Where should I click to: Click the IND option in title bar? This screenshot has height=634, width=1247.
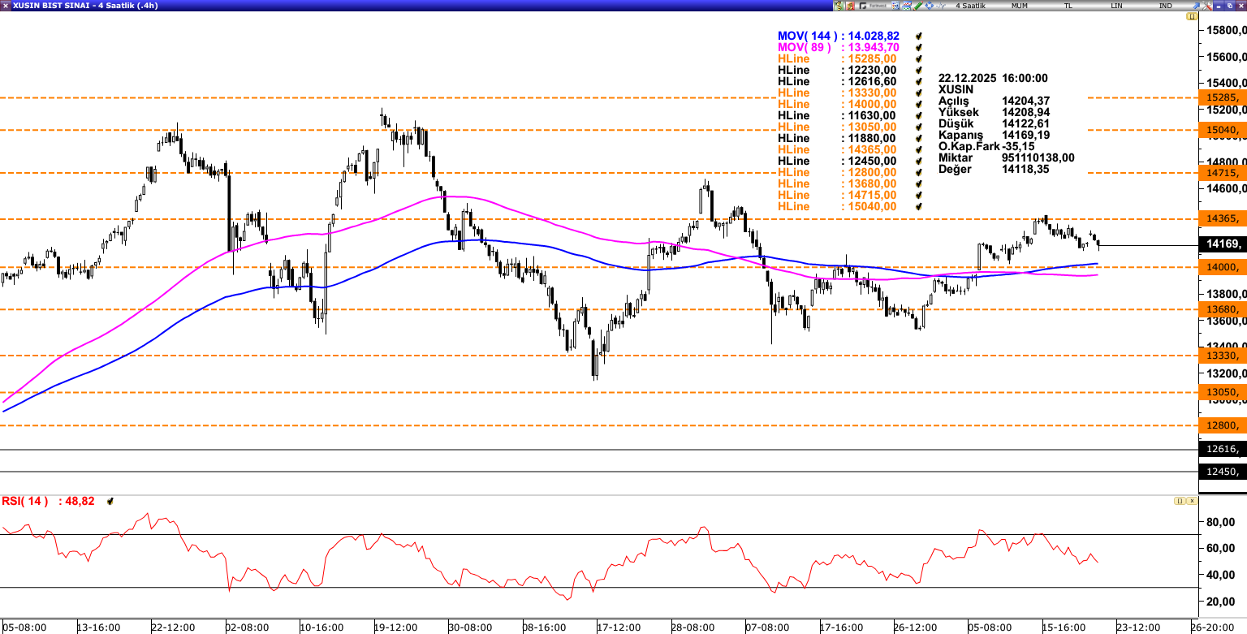tap(1166, 6)
